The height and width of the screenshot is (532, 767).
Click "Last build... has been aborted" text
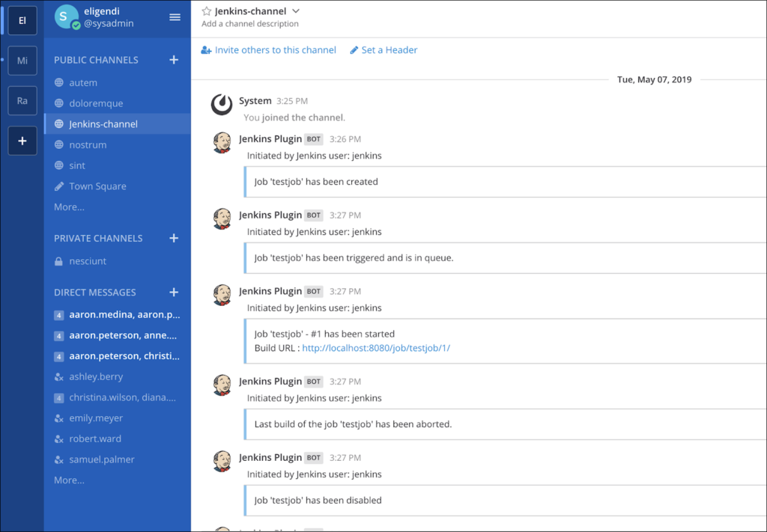coord(354,424)
